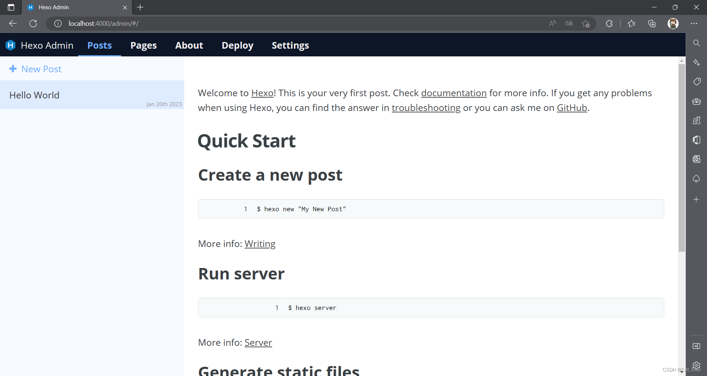Switch to the Pages tab

[144, 45]
